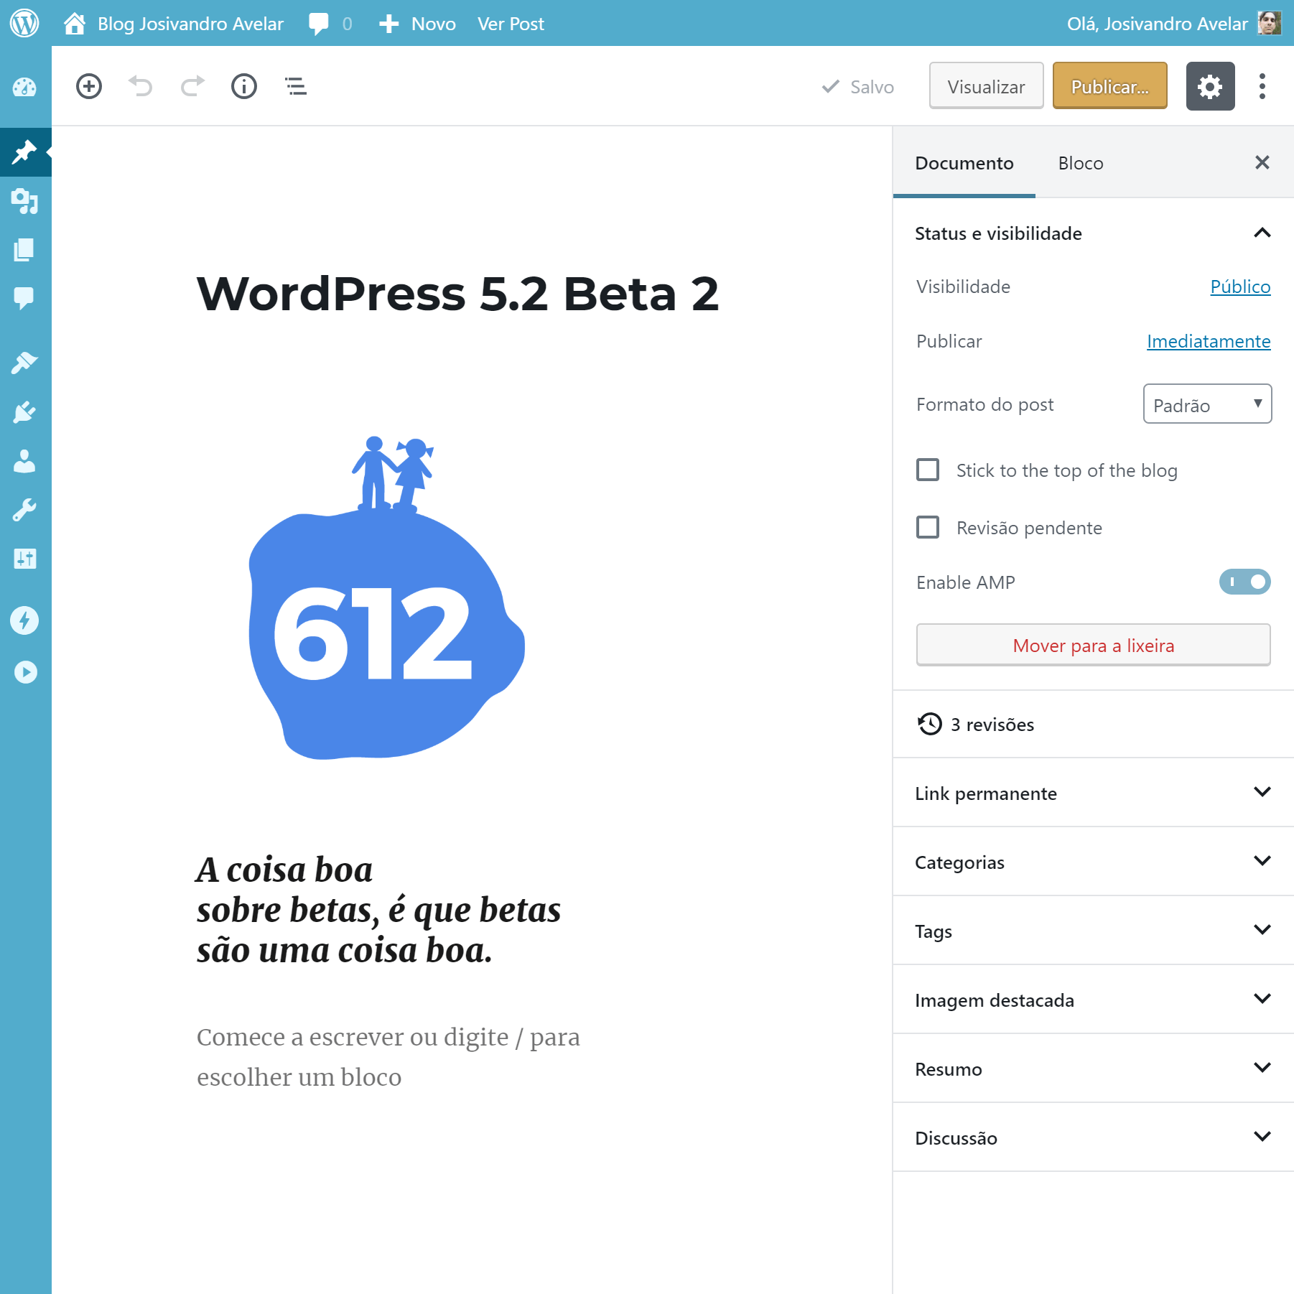Click Mover para a lixeira
This screenshot has width=1294, height=1294.
[1093, 645]
